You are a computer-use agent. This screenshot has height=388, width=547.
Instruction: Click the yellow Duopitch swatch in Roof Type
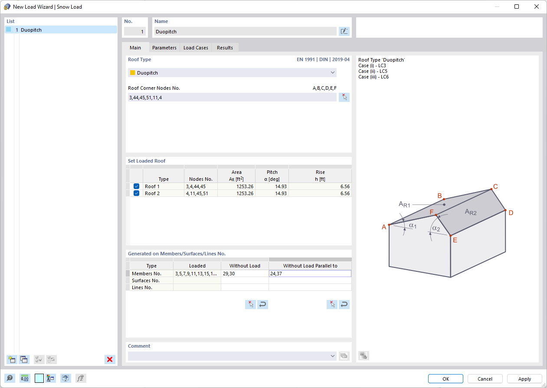coord(133,73)
